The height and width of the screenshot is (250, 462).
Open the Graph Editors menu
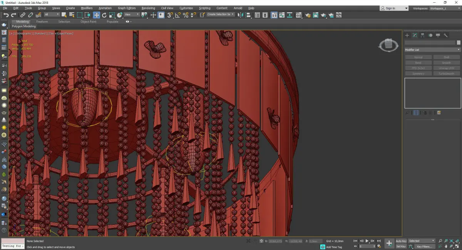pyautogui.click(x=127, y=8)
